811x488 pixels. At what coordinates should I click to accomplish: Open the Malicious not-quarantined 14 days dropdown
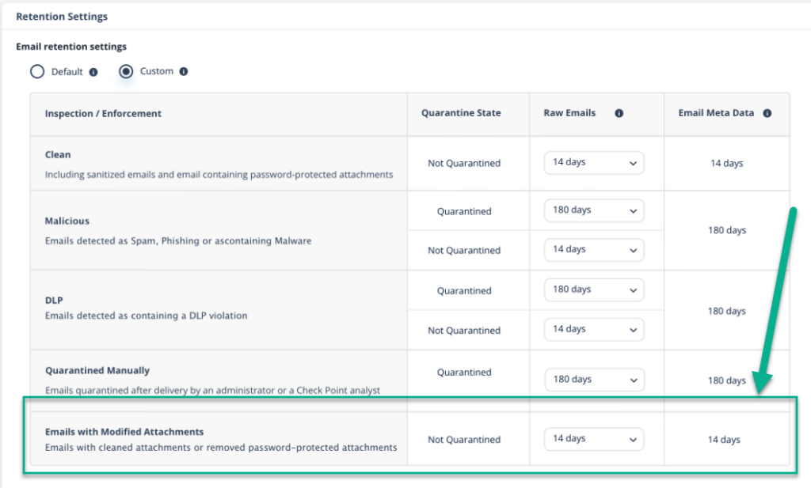[x=593, y=249]
